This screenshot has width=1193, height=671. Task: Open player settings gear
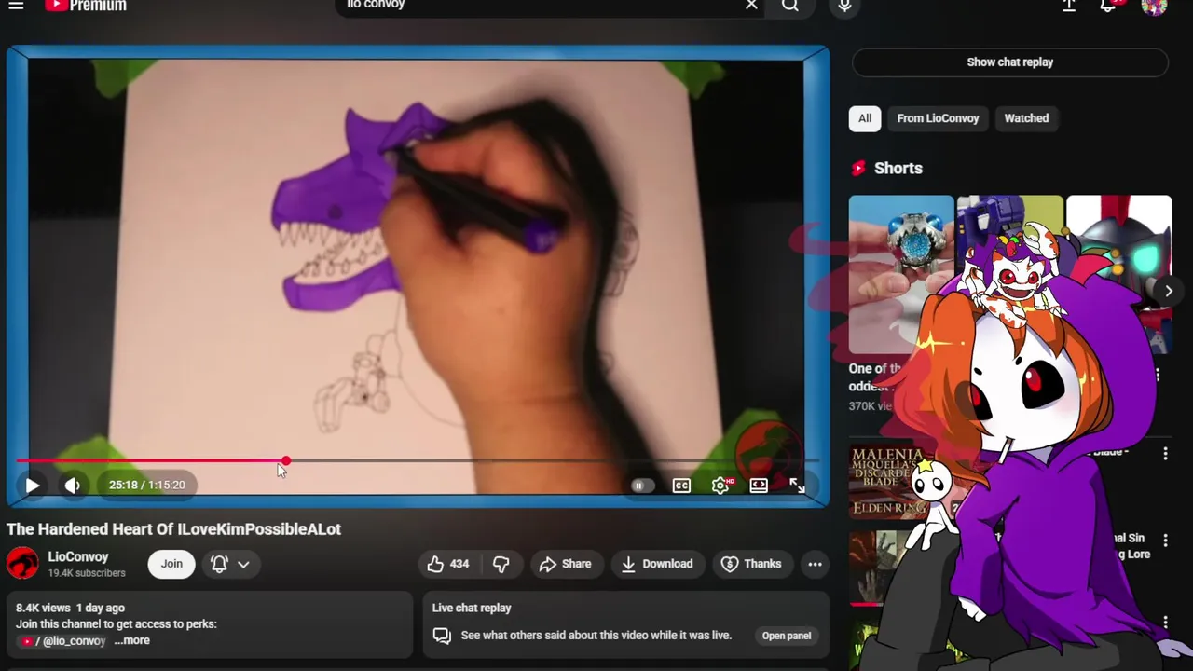point(720,486)
